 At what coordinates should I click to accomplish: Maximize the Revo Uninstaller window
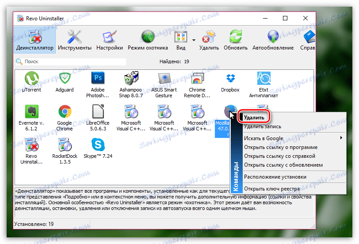tap(285, 18)
